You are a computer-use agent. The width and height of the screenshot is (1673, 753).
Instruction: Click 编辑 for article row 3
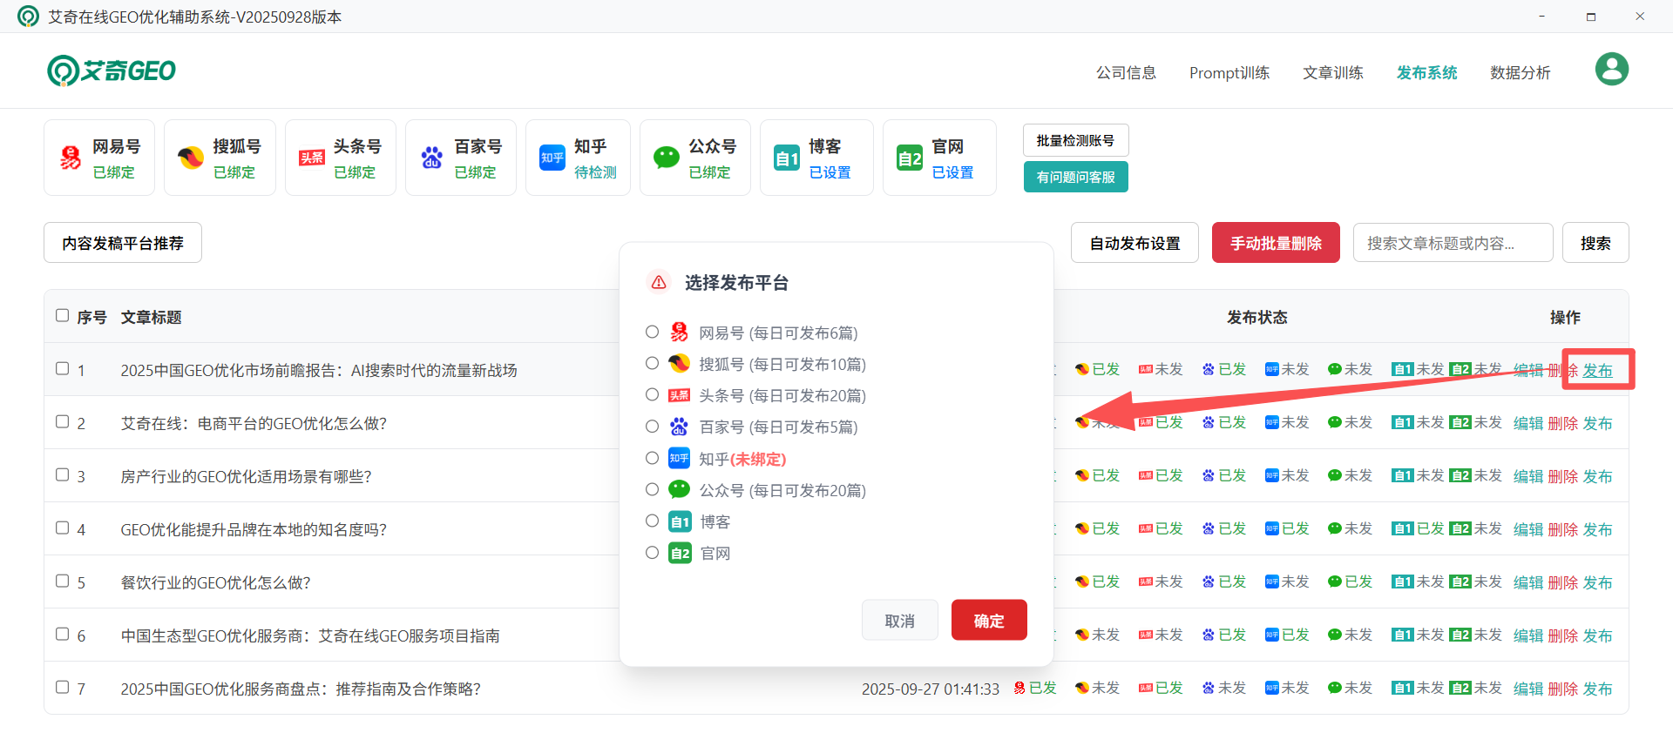click(x=1528, y=476)
